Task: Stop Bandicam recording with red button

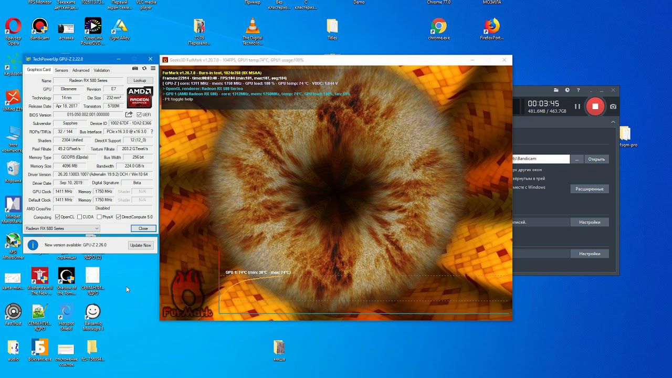Action: 595,107
